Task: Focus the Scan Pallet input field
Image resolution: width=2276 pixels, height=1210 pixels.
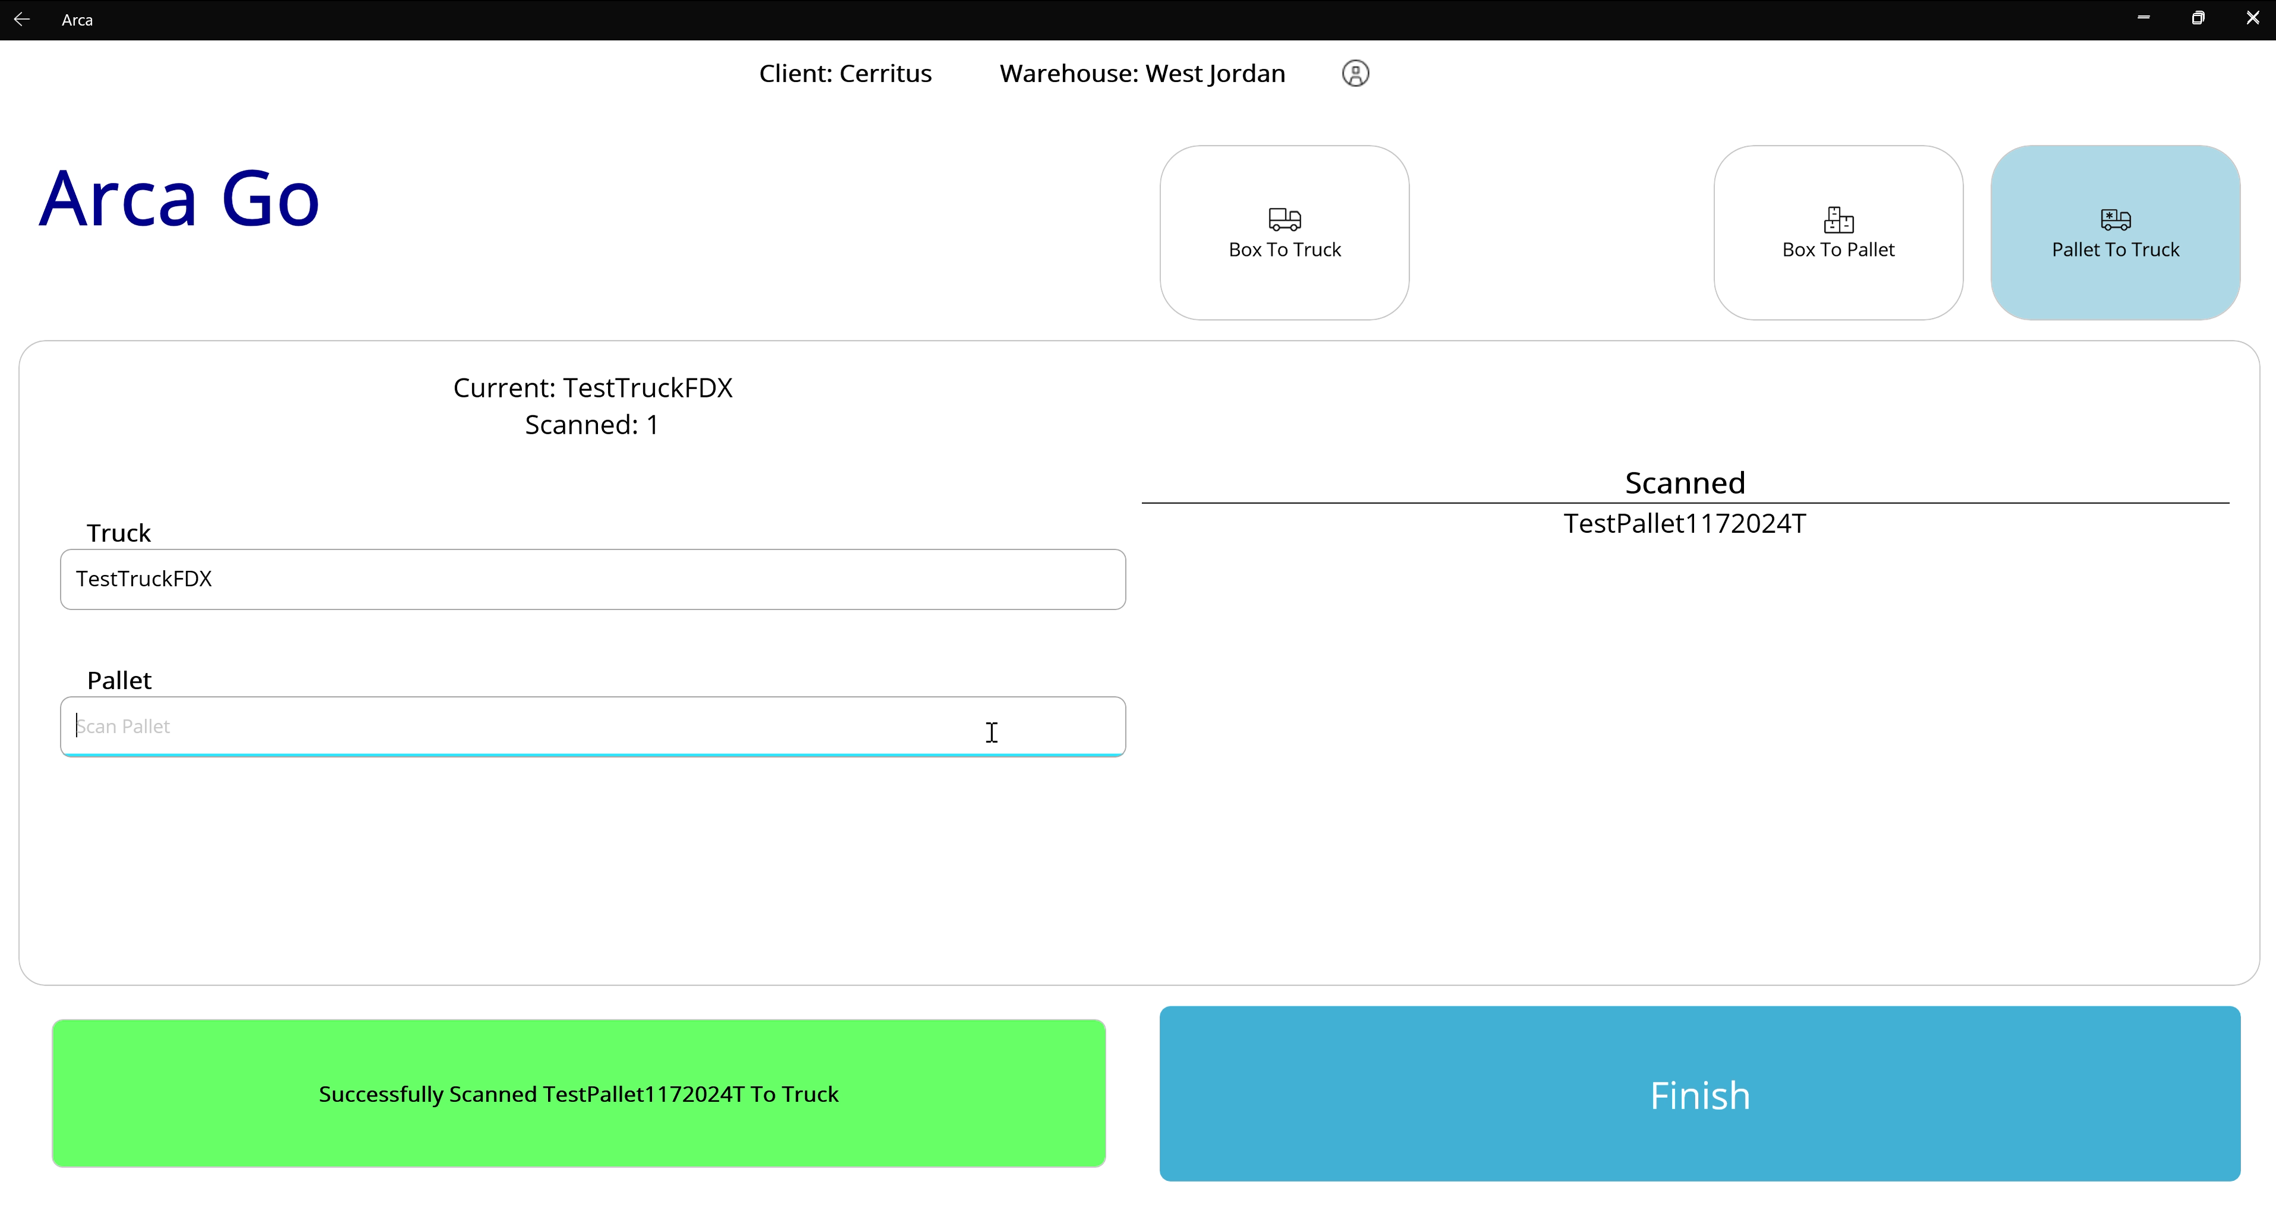Action: [593, 726]
